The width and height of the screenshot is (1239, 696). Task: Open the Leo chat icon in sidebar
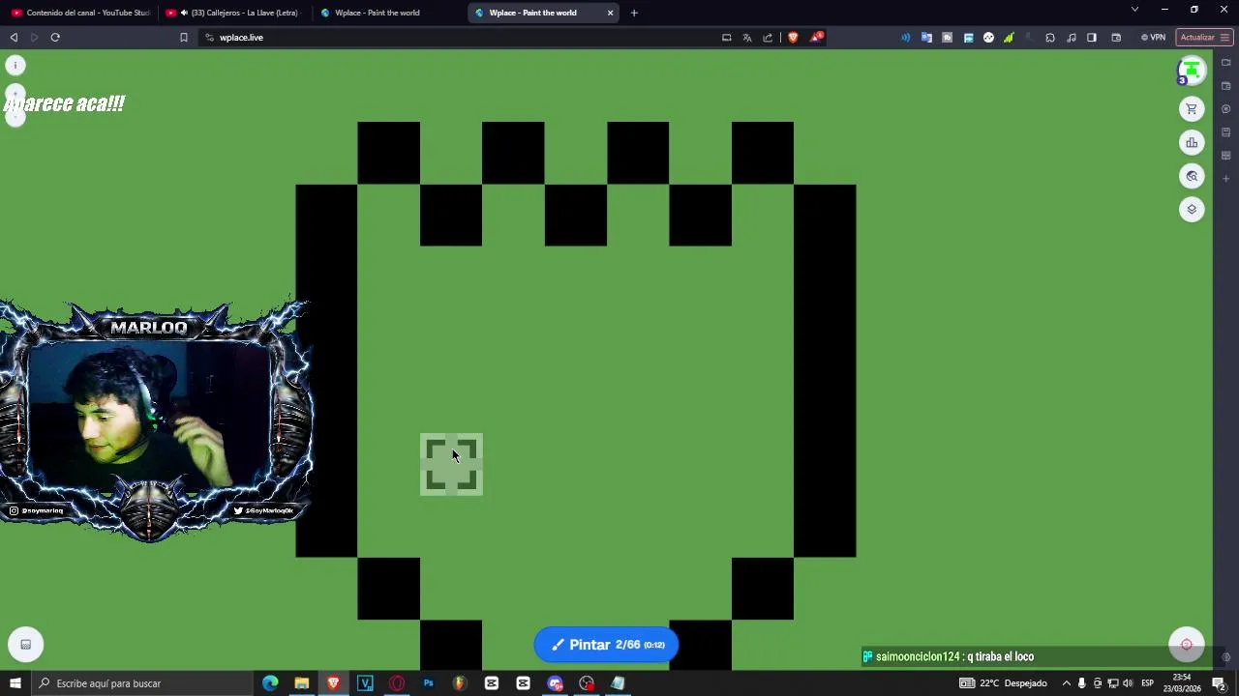click(1226, 108)
